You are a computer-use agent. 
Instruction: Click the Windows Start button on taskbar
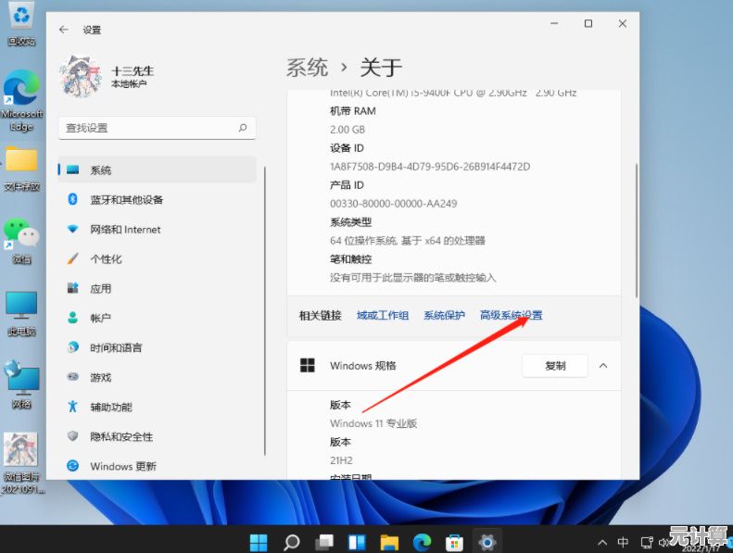[259, 542]
